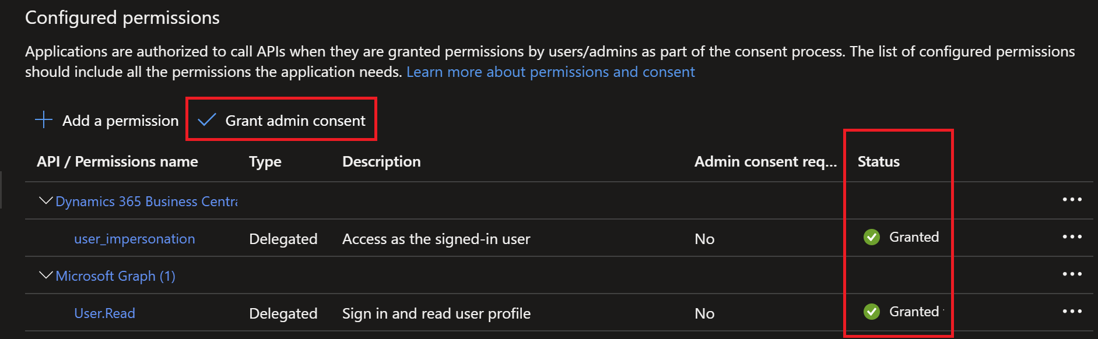Click Grant admin consent button text
1098x339 pixels.
(295, 121)
